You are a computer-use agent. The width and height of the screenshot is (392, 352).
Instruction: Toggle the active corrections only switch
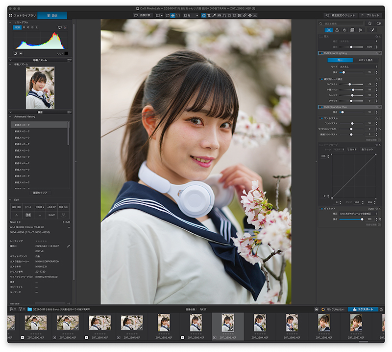(x=379, y=23)
